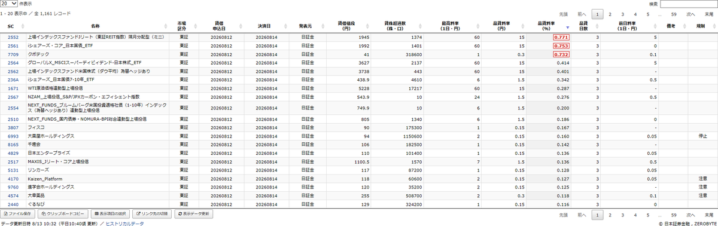Open stock code 236A link

(13, 80)
